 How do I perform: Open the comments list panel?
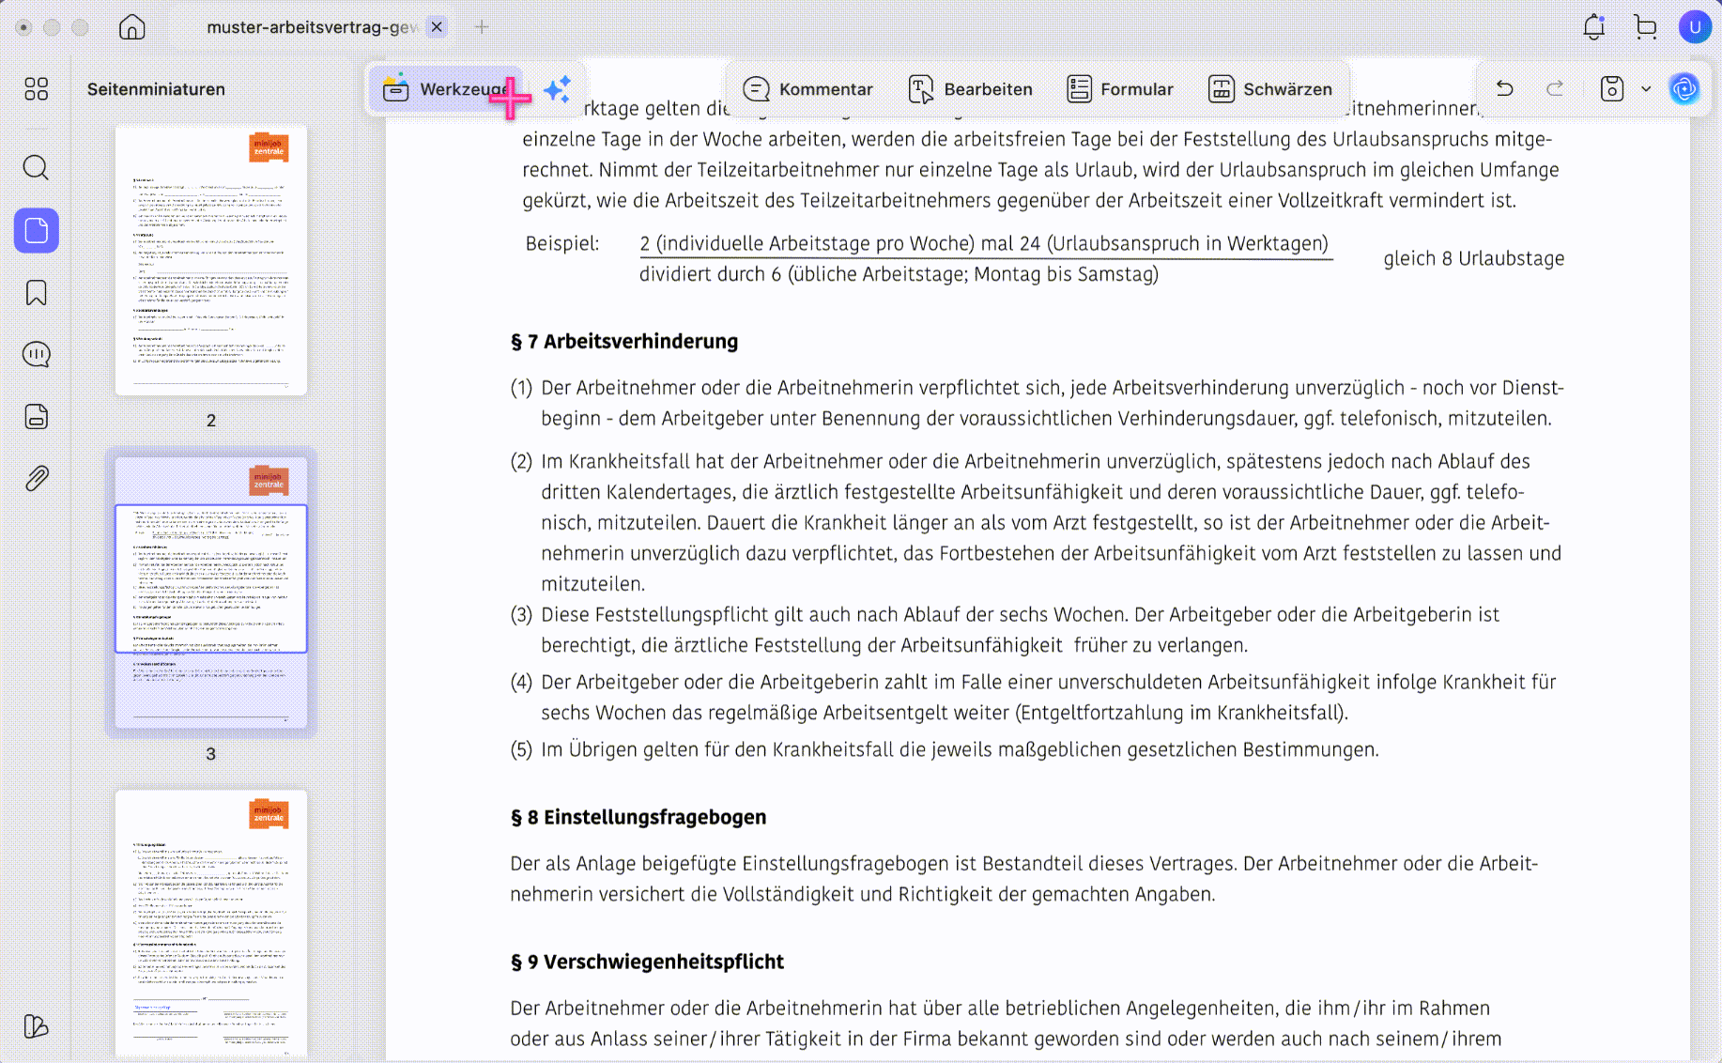pyautogui.click(x=37, y=355)
